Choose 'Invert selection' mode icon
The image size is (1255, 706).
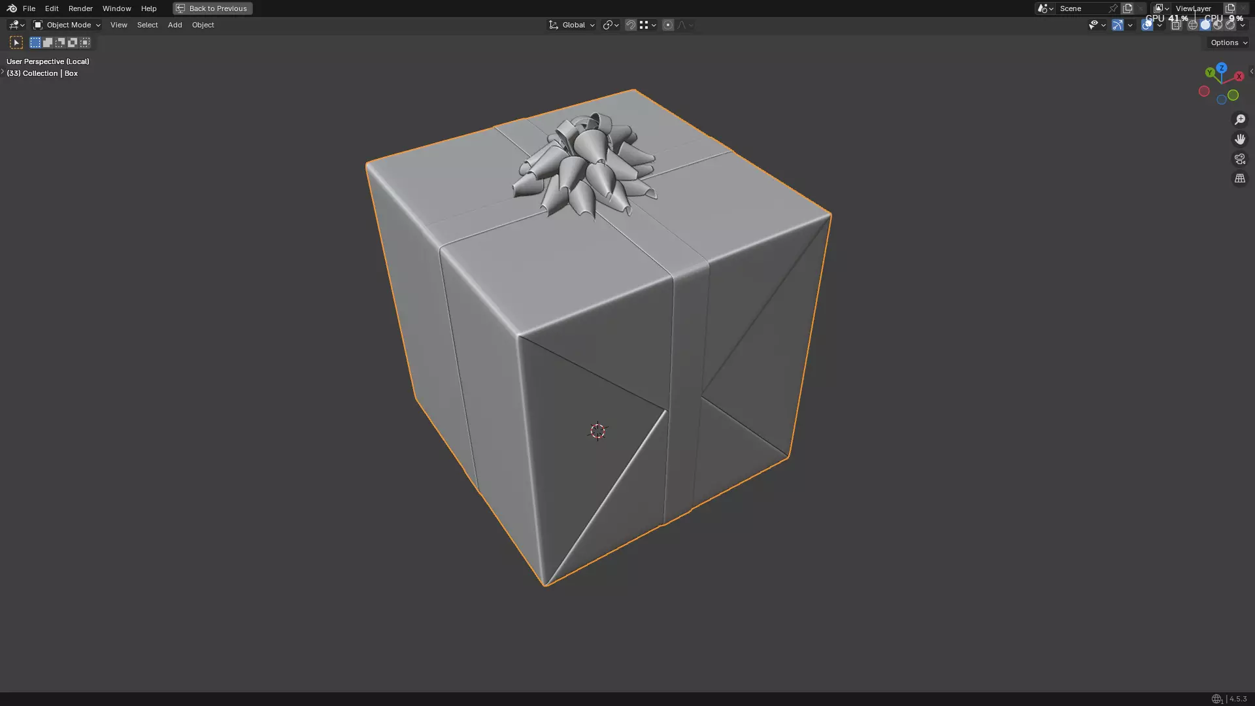tap(73, 42)
